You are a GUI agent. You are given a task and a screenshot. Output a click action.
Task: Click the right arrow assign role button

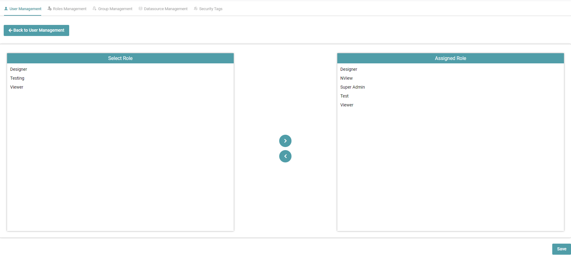(285, 141)
